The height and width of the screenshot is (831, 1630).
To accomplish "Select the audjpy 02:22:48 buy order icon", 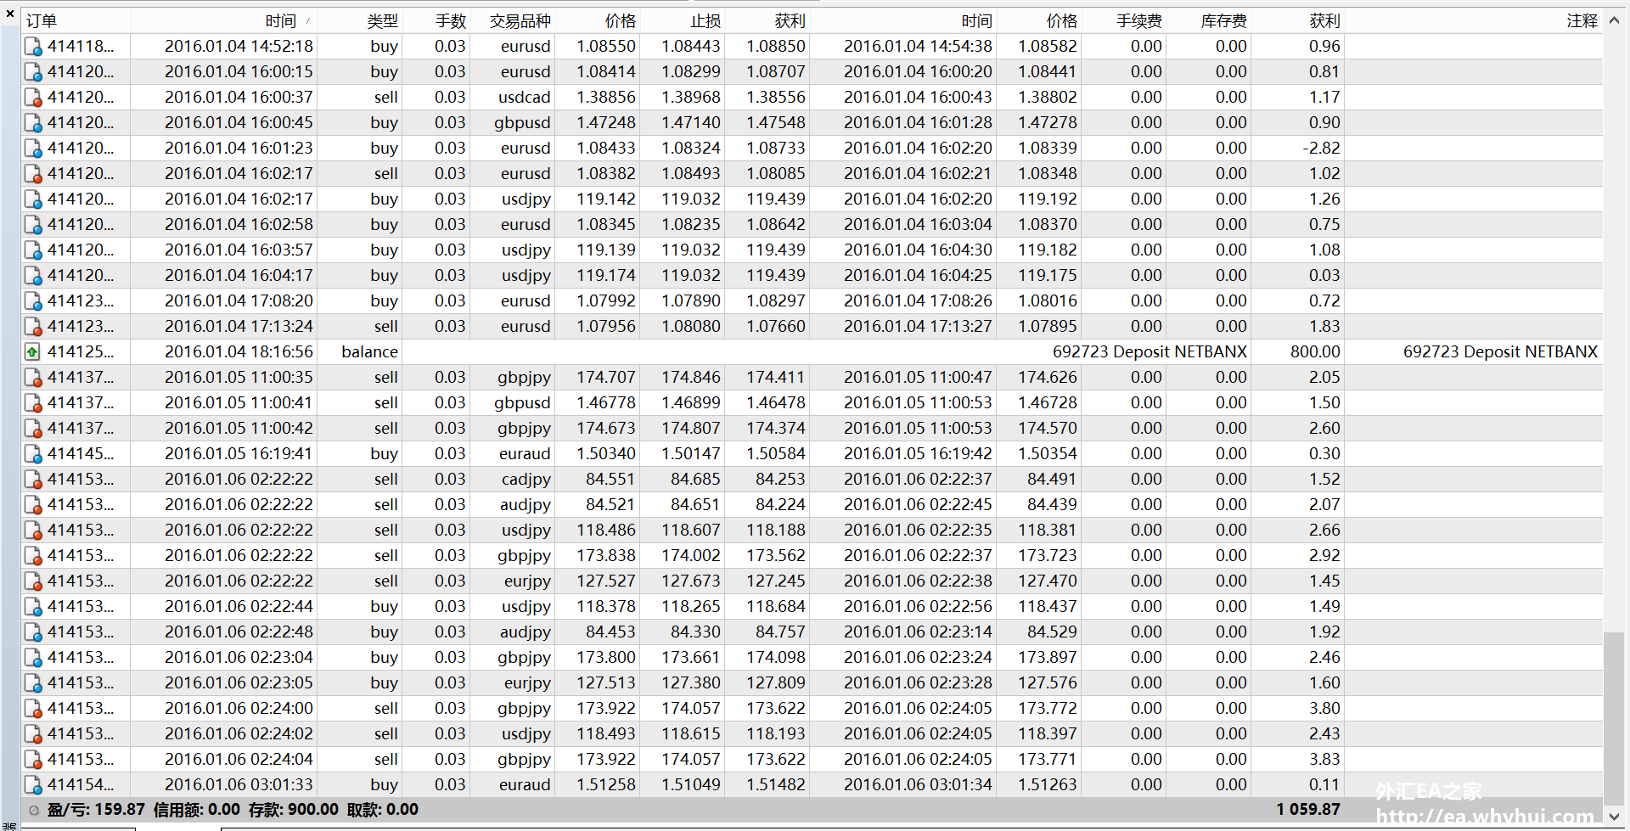I will click(33, 632).
